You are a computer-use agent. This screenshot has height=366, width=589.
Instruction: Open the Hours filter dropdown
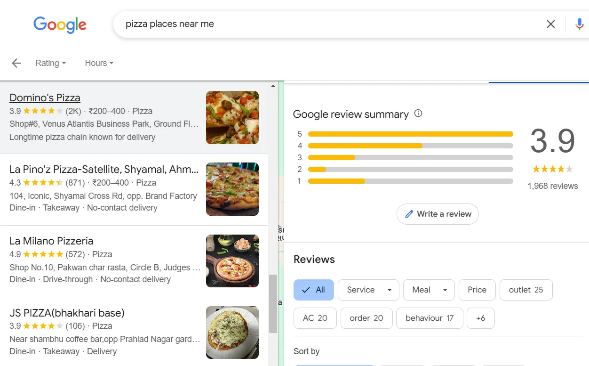click(x=99, y=63)
